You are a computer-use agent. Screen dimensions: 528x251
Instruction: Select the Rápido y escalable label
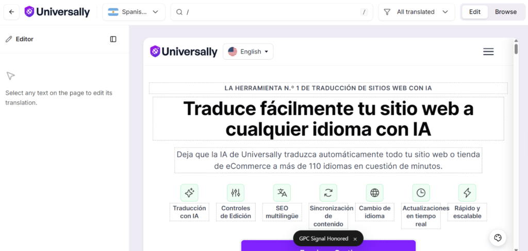click(467, 212)
